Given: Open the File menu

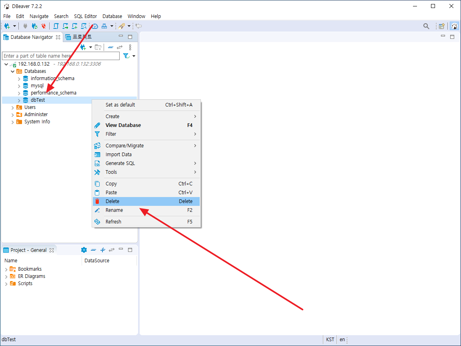Looking at the screenshot, I should click(7, 16).
